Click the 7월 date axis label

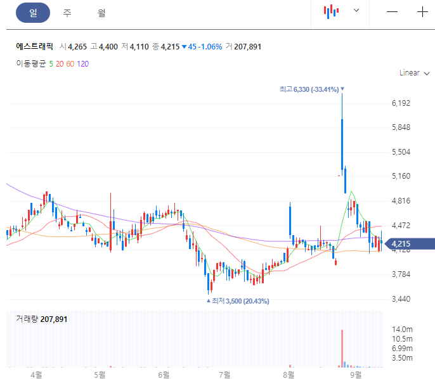[224, 375]
